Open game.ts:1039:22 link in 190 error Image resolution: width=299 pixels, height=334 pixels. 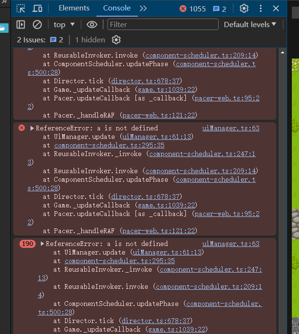coord(177,329)
